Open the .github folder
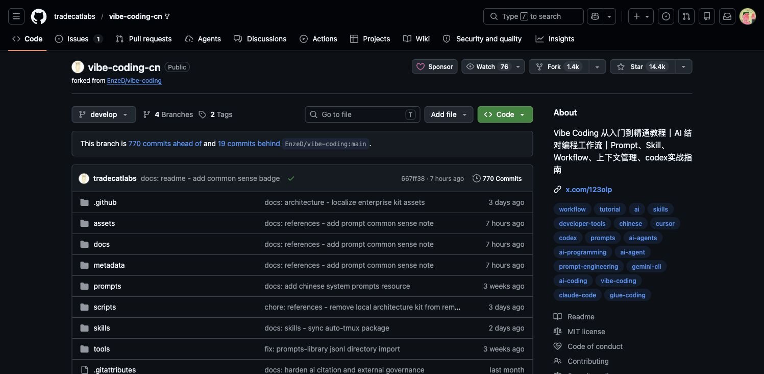The image size is (764, 374). [105, 202]
